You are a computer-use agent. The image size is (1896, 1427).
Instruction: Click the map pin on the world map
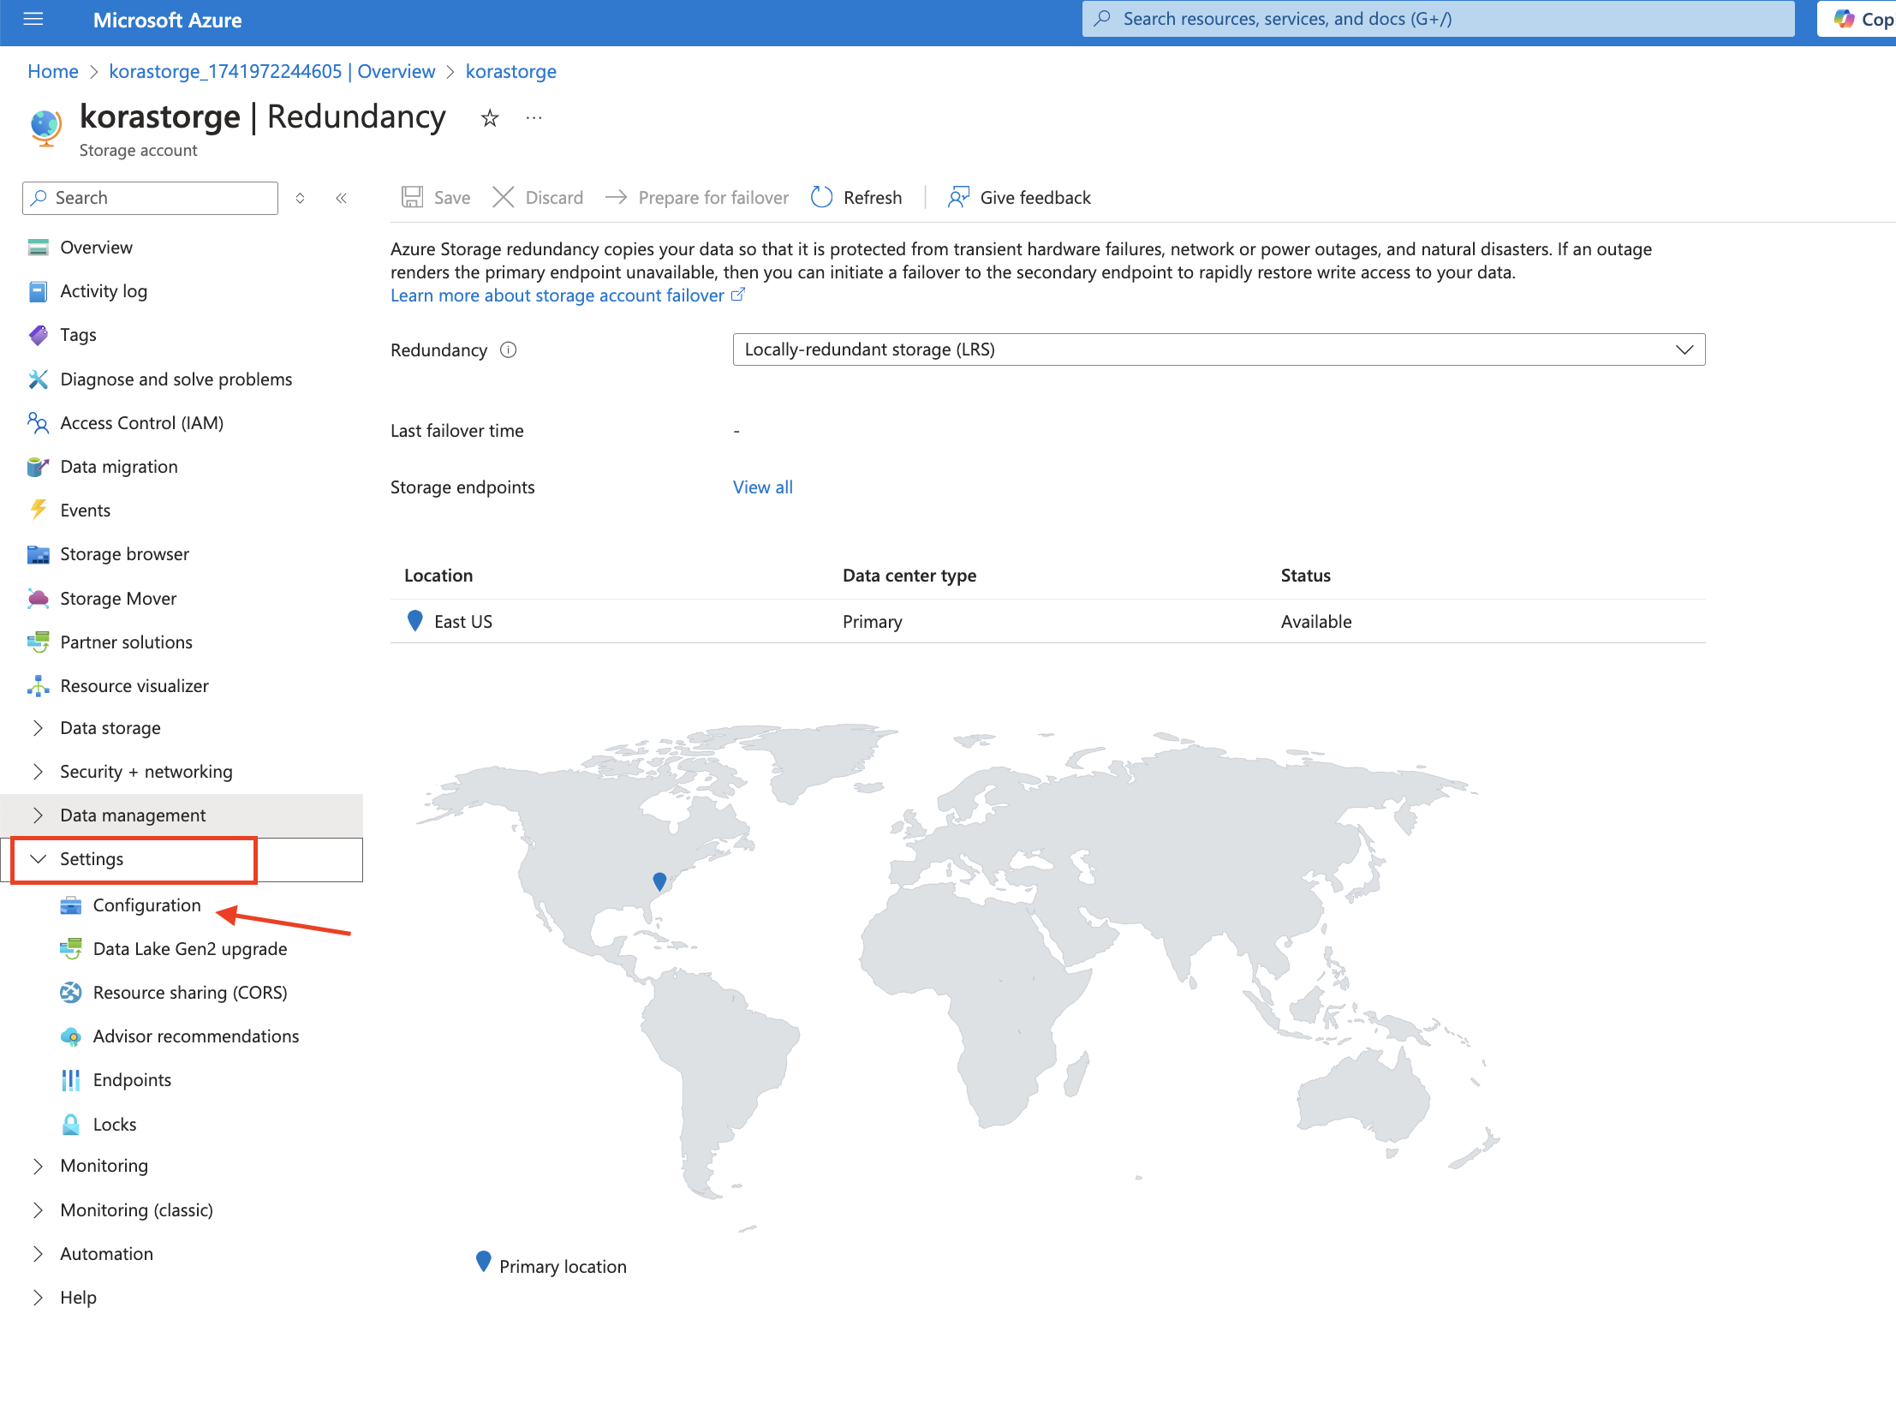tap(659, 881)
